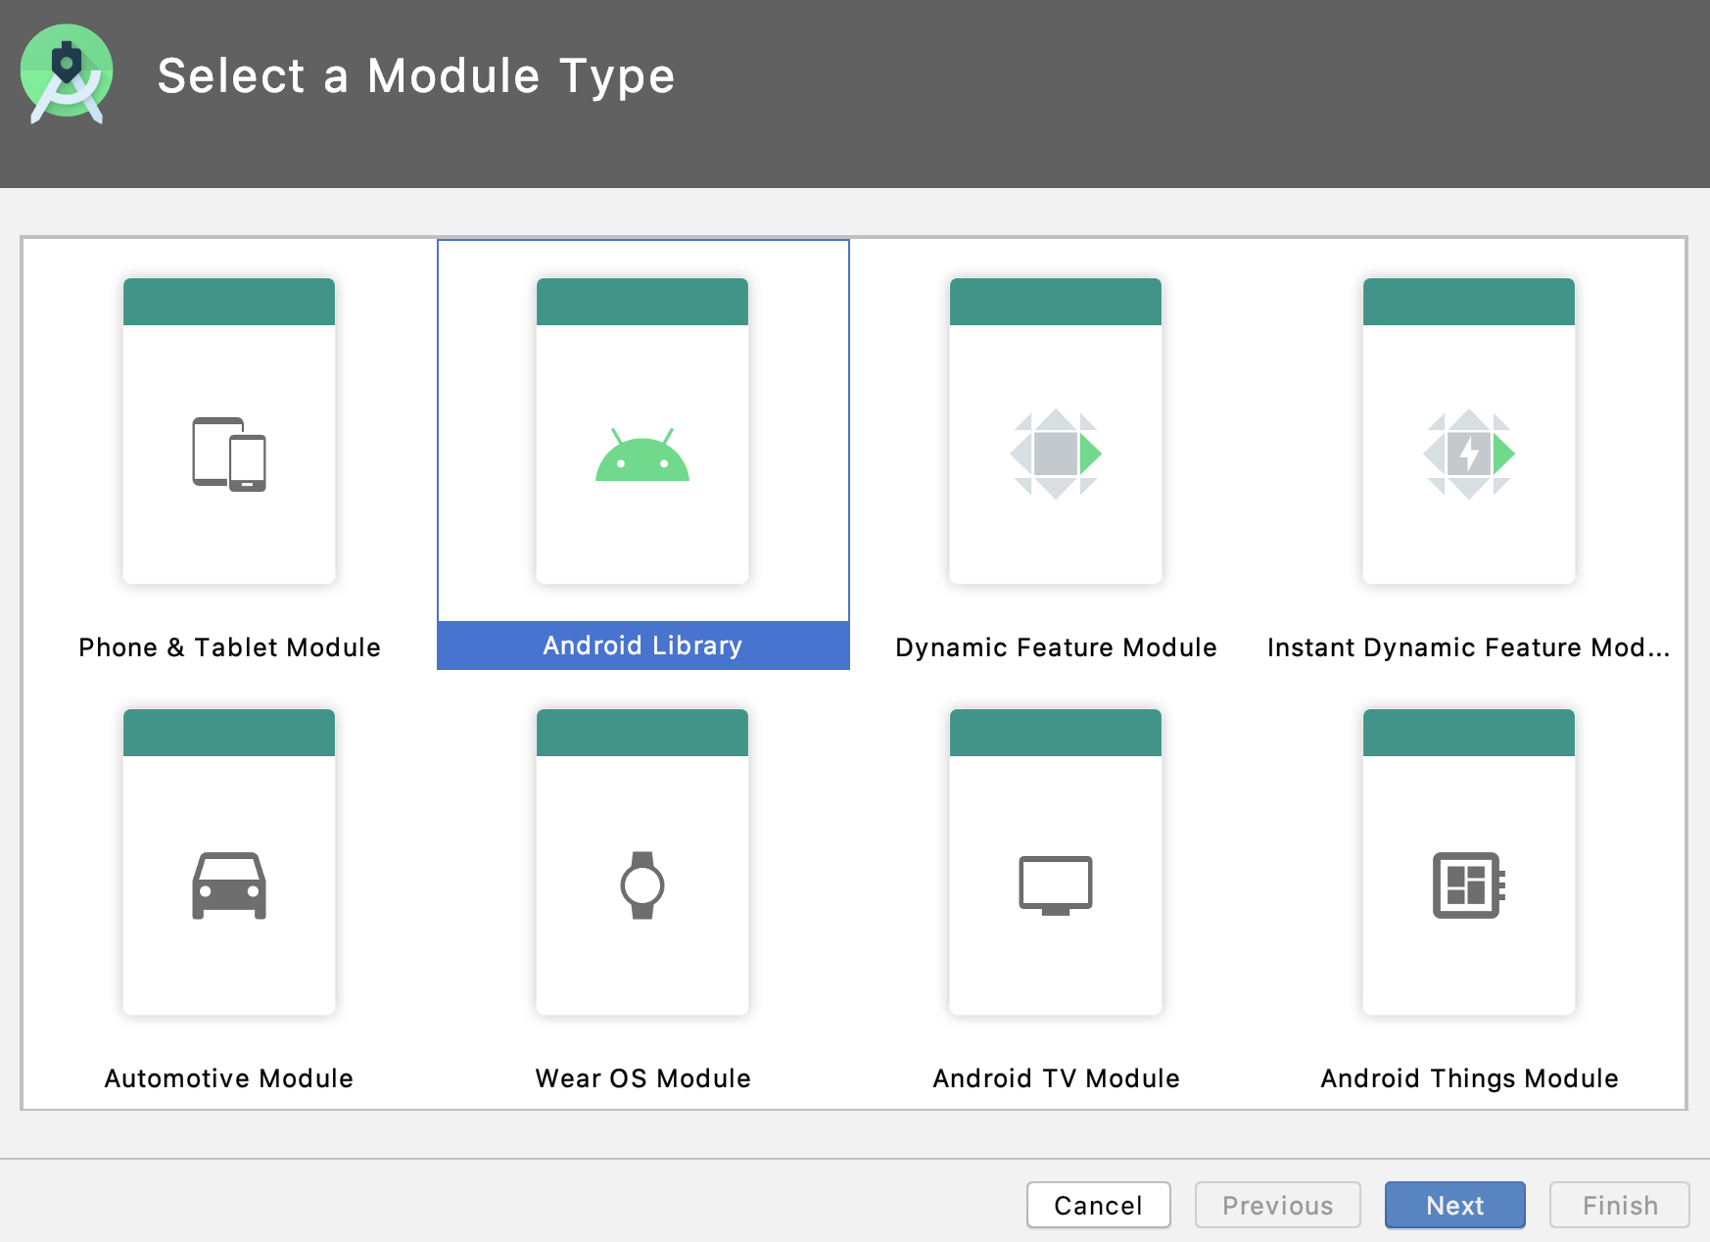
Task: Click the Wear OS Module label
Action: pyautogui.click(x=642, y=1078)
